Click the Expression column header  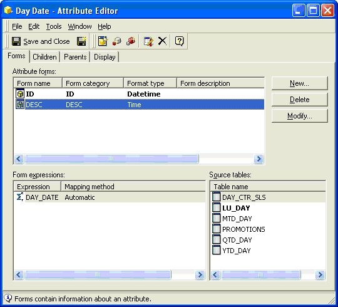38,187
